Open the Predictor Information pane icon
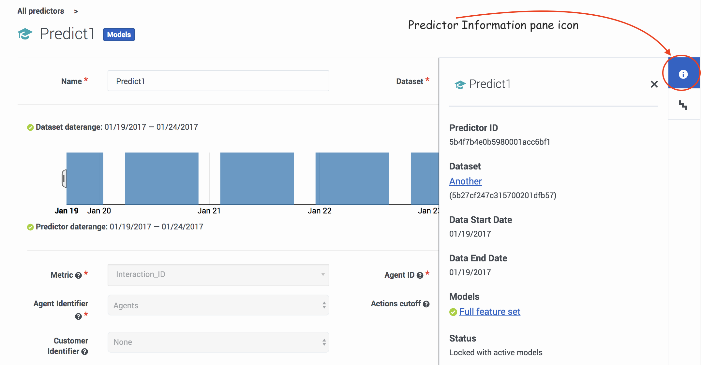Image resolution: width=701 pixels, height=365 pixels. 683,74
